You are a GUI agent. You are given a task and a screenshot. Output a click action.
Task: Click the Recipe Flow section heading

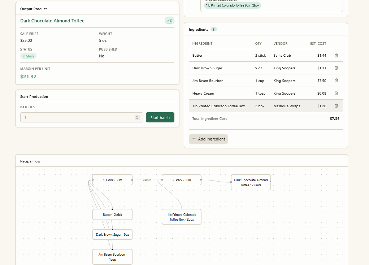[x=30, y=161]
